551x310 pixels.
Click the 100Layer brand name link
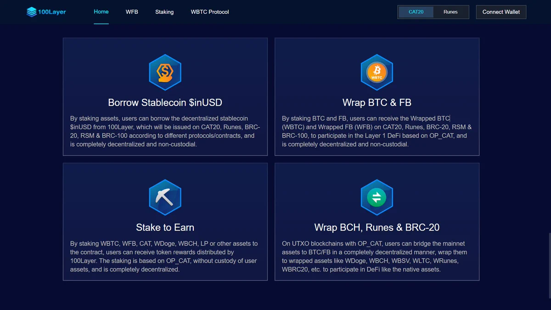[52, 12]
